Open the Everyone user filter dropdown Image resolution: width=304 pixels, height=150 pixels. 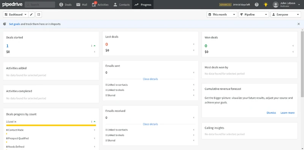[286, 14]
